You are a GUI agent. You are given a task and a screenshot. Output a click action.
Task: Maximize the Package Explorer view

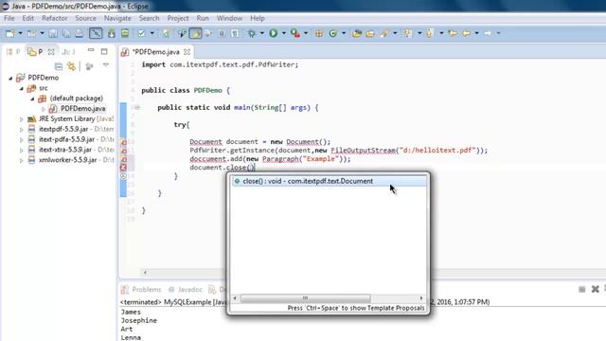coord(104,51)
